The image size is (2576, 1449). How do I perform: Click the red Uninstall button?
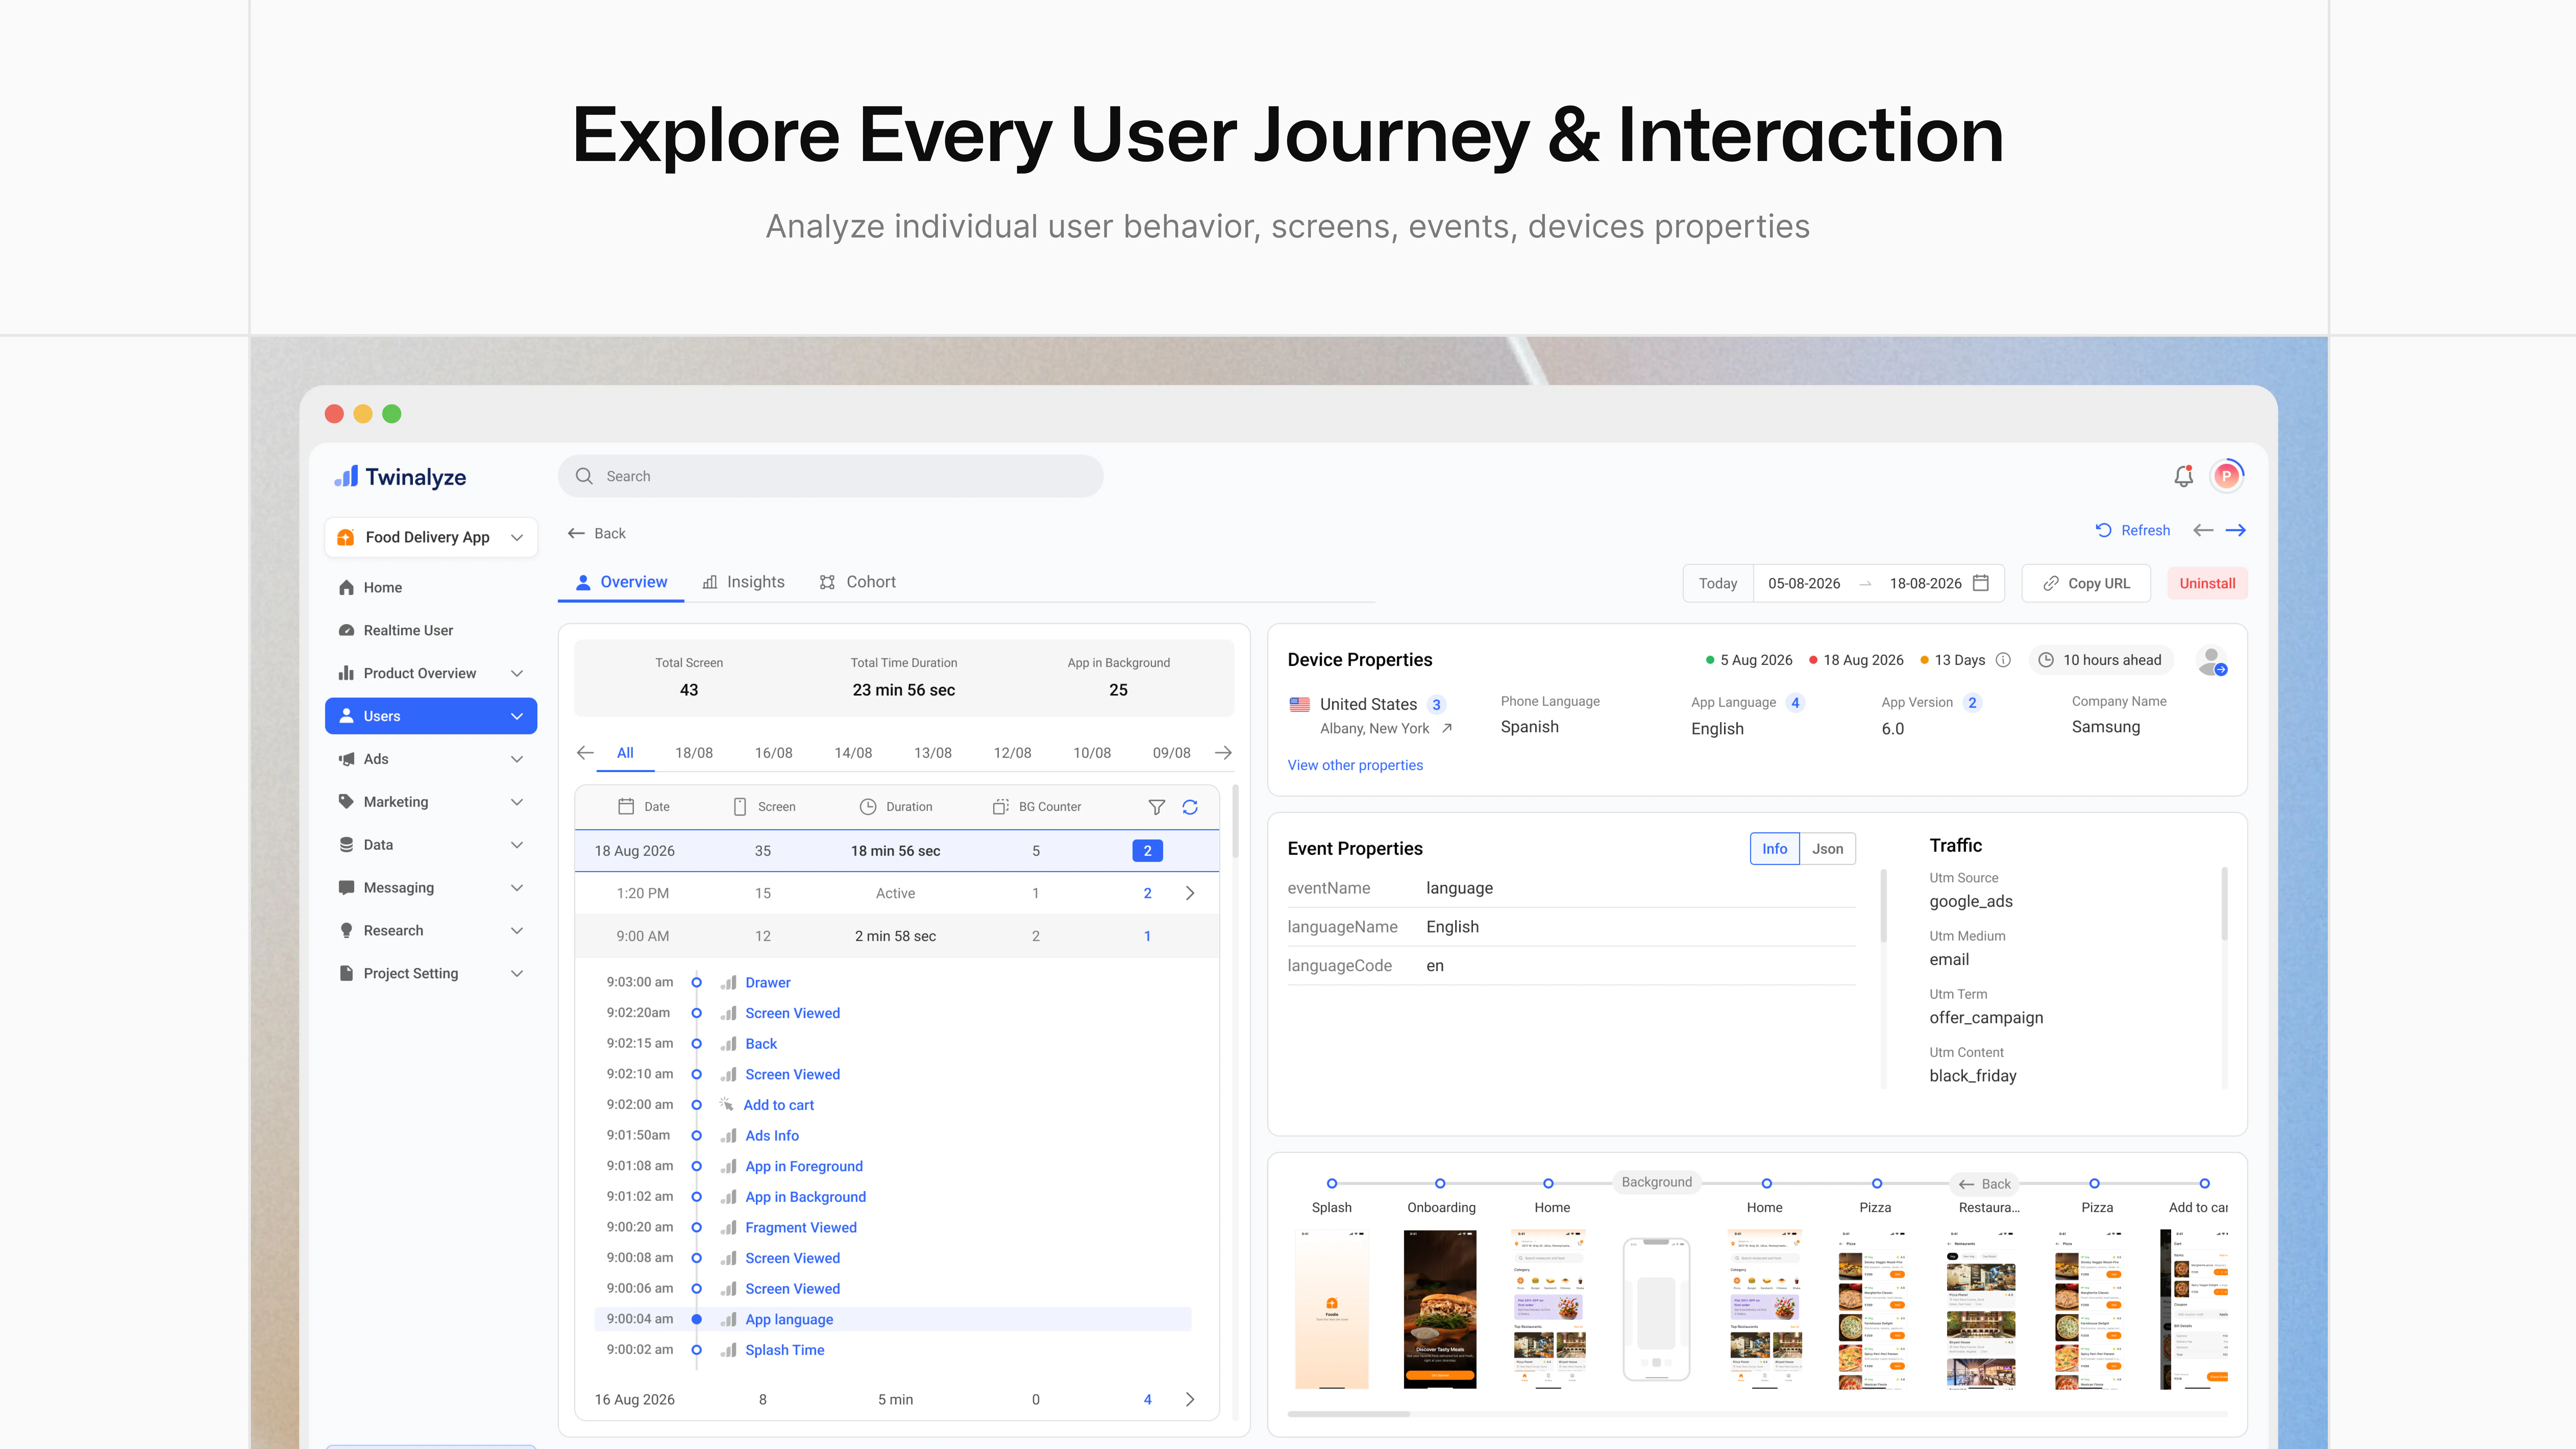click(x=2207, y=583)
